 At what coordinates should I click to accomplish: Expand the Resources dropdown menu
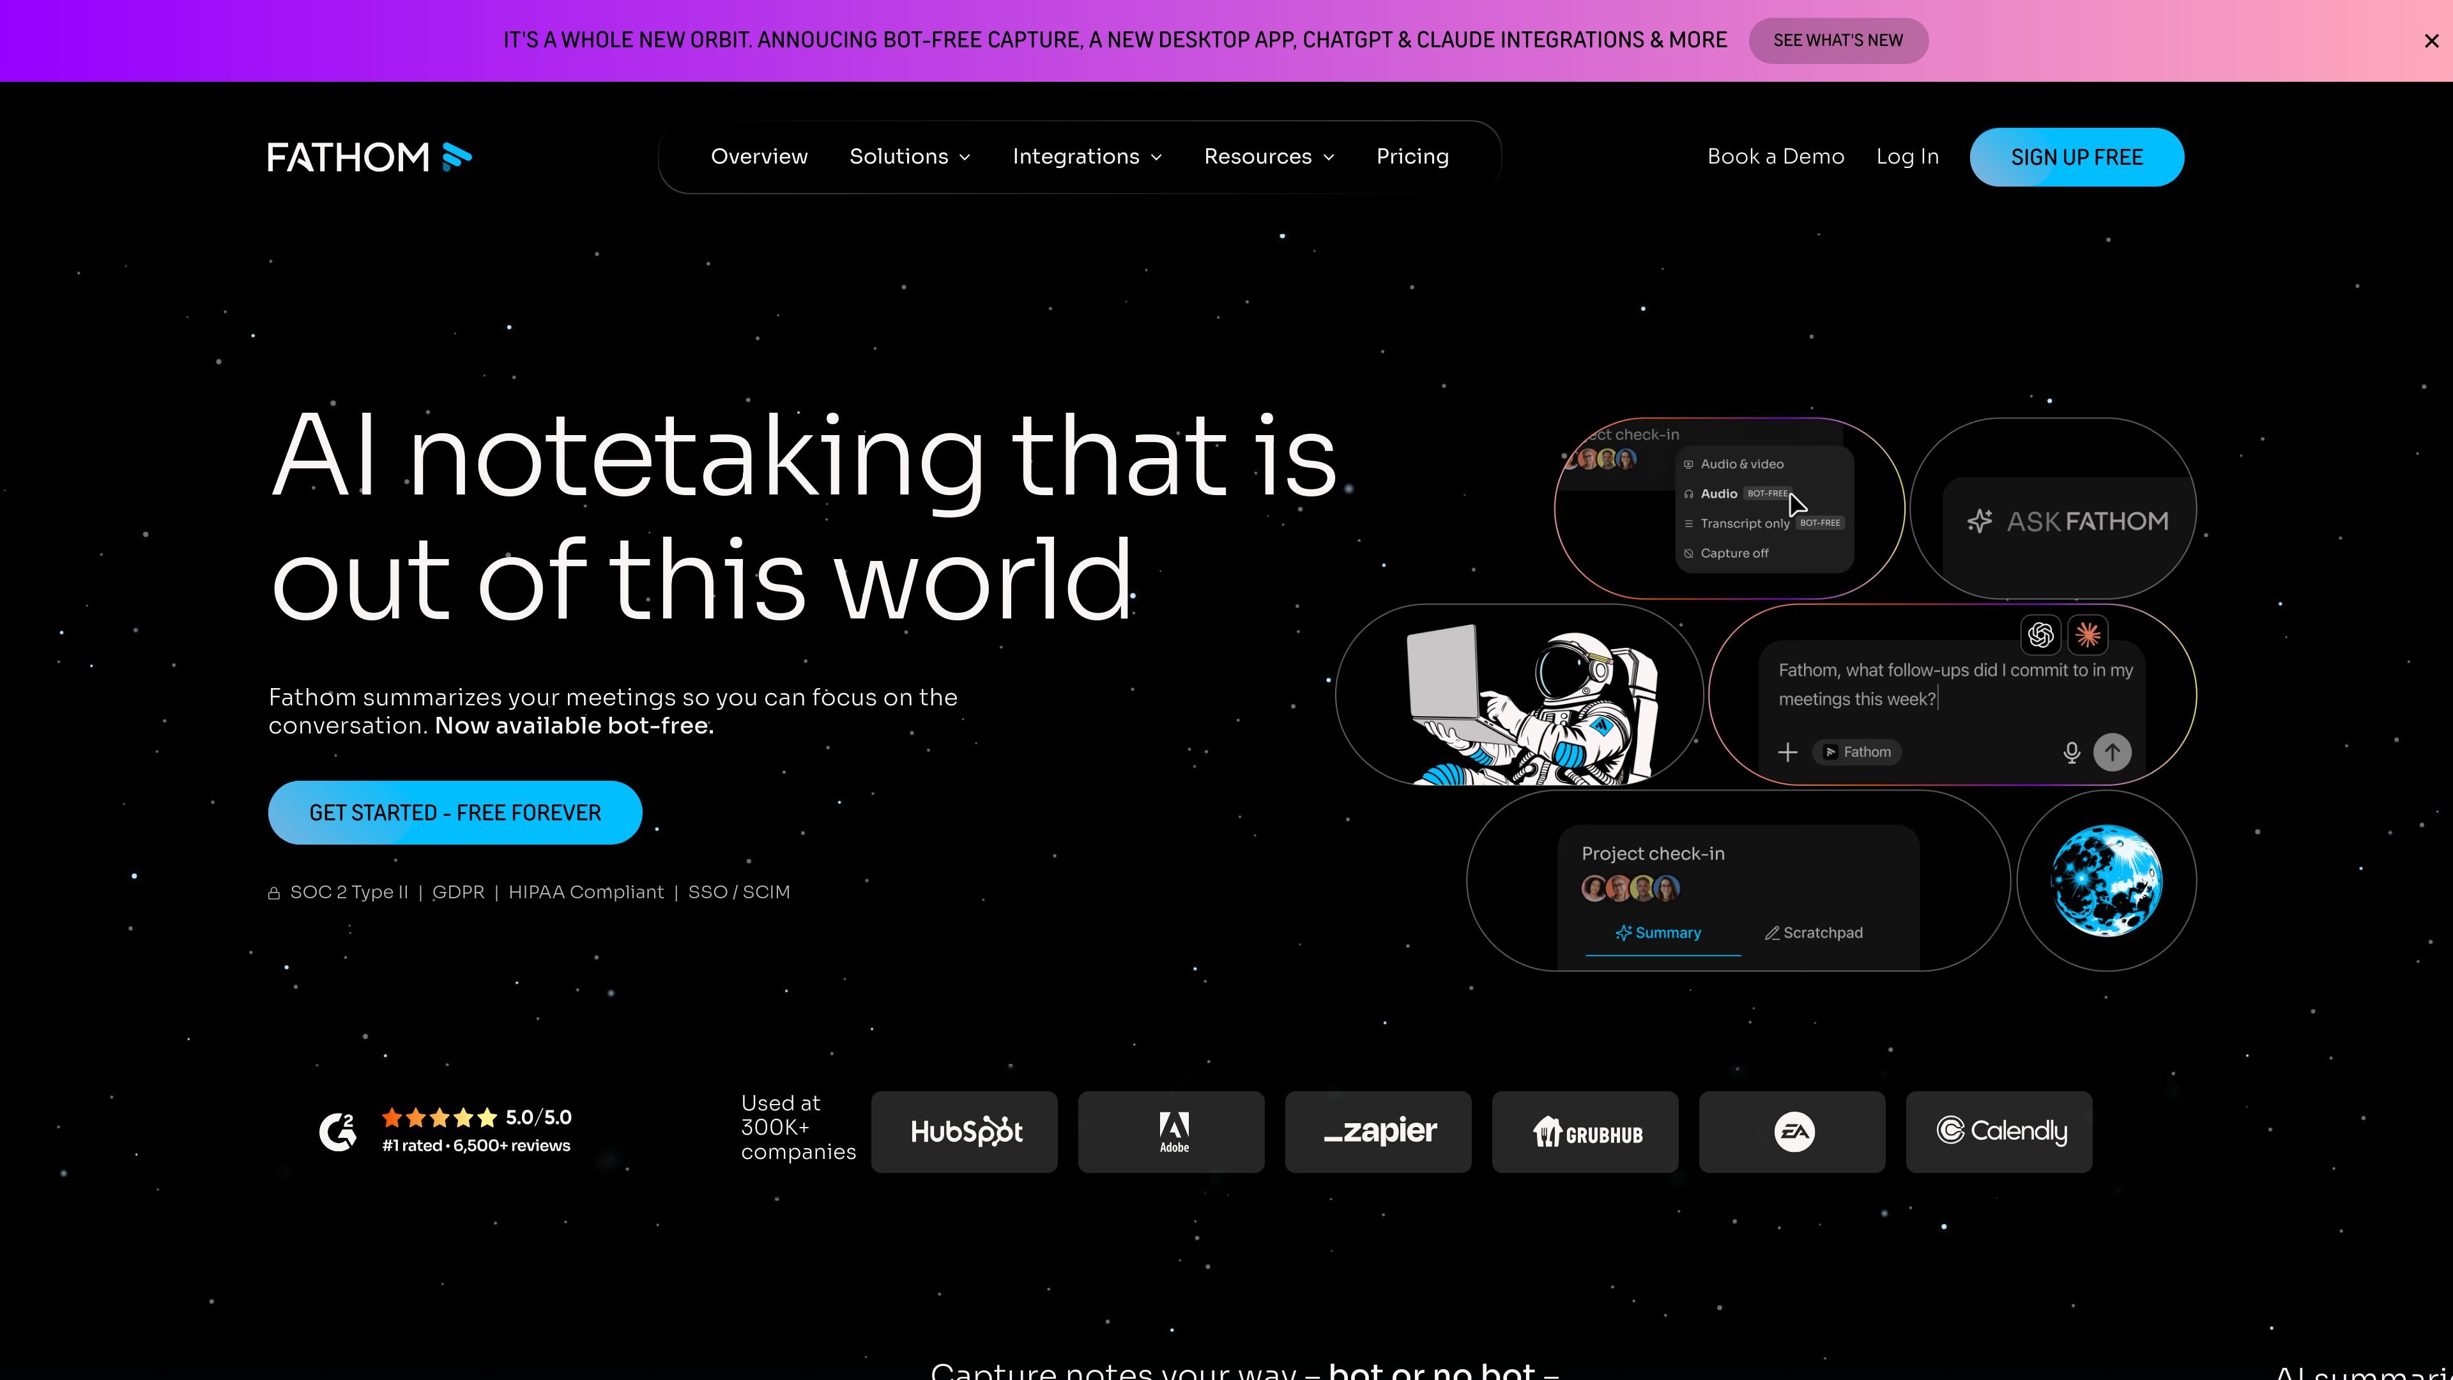(x=1269, y=157)
